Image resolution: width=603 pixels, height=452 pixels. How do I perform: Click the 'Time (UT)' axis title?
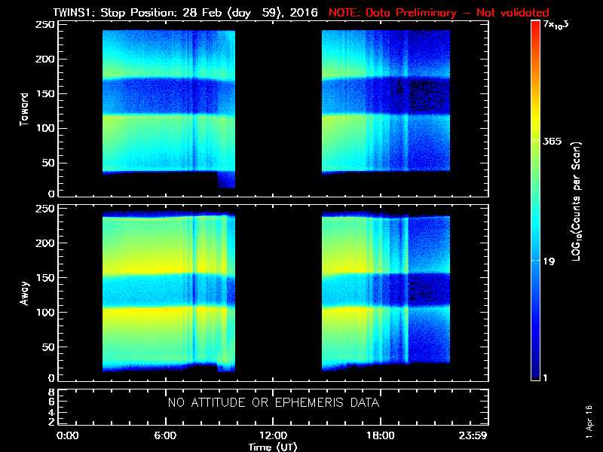pyautogui.click(x=273, y=447)
